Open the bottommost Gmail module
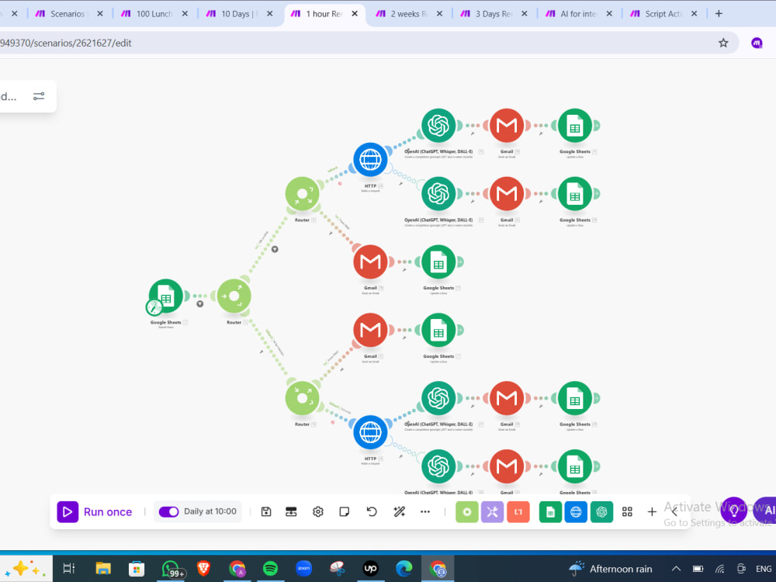 click(x=507, y=466)
